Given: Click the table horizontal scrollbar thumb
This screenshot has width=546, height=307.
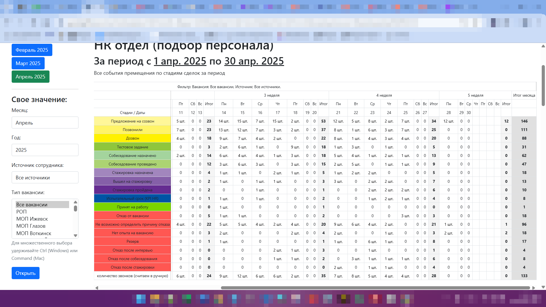Looking at the screenshot, I should tap(375, 288).
